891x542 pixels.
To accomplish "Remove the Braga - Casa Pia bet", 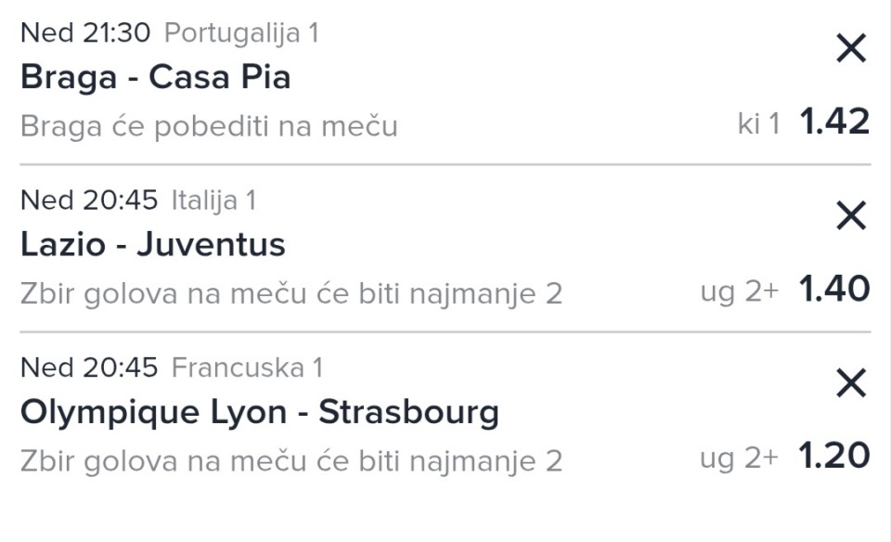I will click(850, 48).
